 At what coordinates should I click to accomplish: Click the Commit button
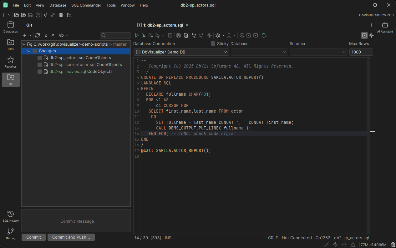click(x=33, y=237)
